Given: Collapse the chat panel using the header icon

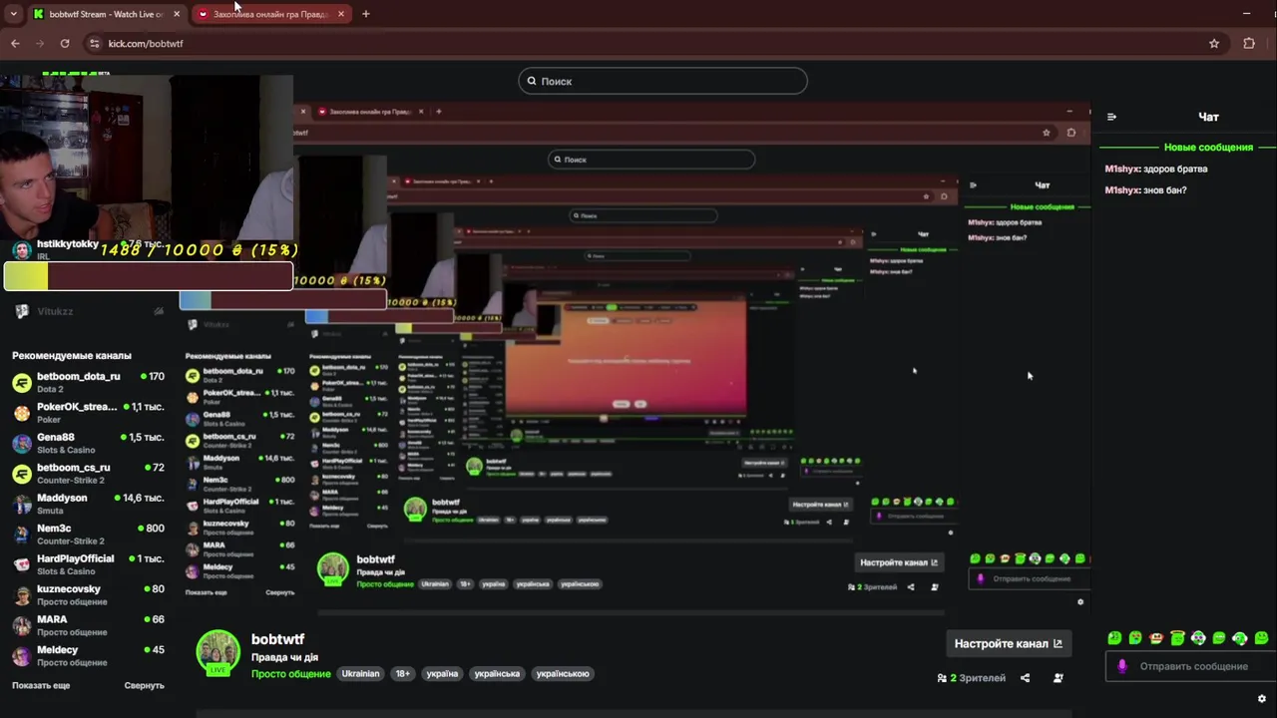Looking at the screenshot, I should click(x=1111, y=117).
